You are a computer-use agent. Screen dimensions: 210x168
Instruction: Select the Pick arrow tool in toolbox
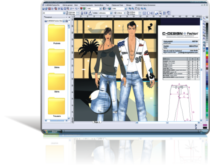click(204, 18)
